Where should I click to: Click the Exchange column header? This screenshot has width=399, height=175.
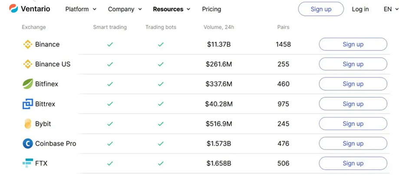pos(34,27)
